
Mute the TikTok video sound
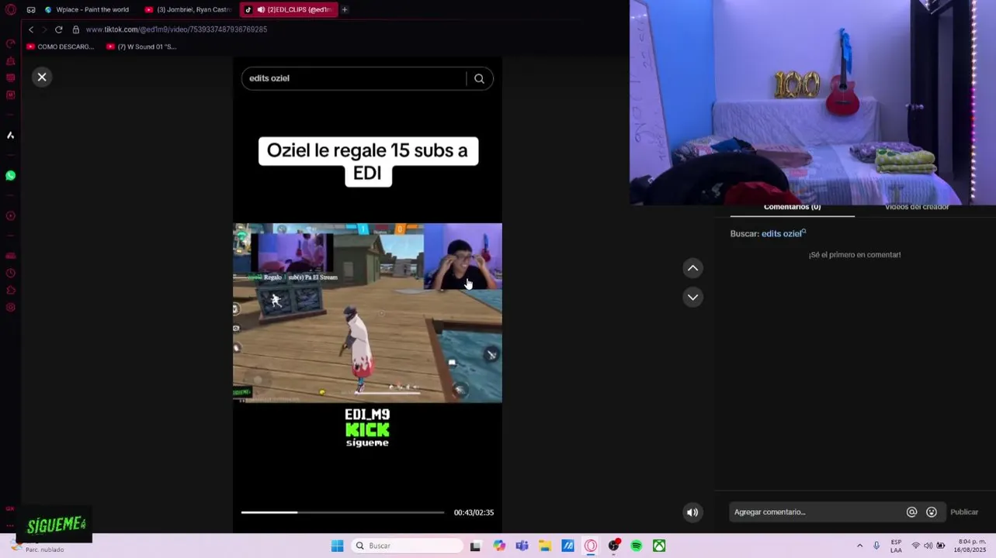pos(692,512)
